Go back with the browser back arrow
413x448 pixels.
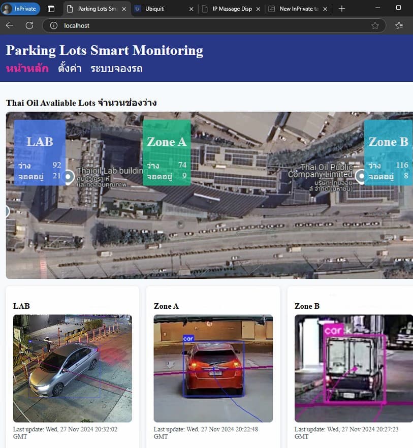tap(10, 25)
